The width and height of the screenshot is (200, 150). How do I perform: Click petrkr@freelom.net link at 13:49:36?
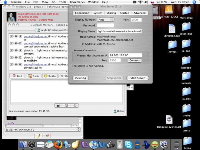[x=36, y=65]
